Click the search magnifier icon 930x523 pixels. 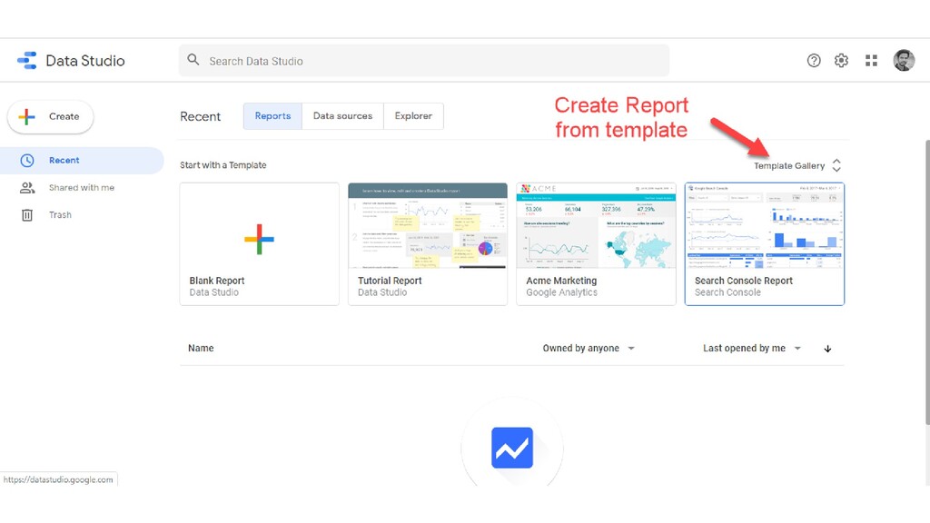click(x=193, y=60)
